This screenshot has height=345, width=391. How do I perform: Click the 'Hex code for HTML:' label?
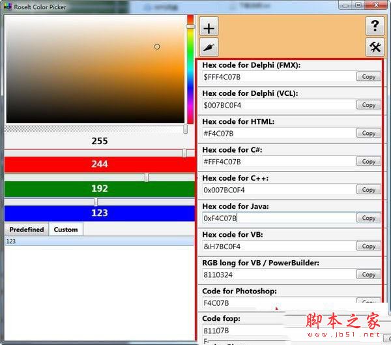238,121
